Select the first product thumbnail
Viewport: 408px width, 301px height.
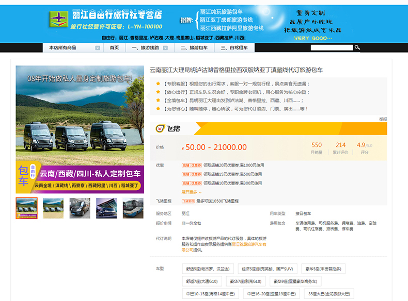pyautogui.click(x=26, y=208)
